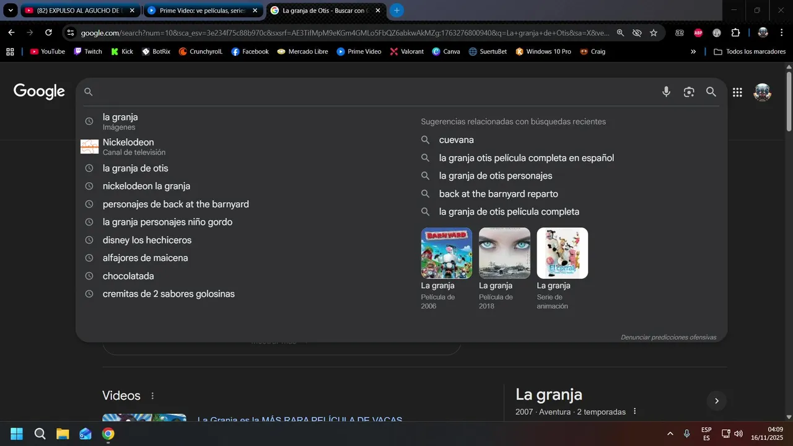Image resolution: width=793 pixels, height=446 pixels.
Task: Open the Windows 10 Pro bookmark
Action: (x=543, y=51)
